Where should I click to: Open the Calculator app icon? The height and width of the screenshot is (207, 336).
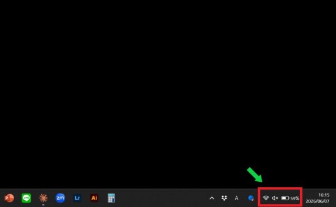coord(111,198)
